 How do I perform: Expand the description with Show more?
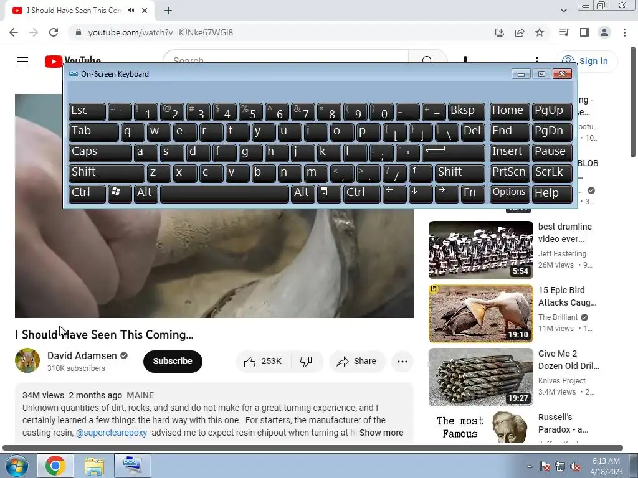[381, 433]
